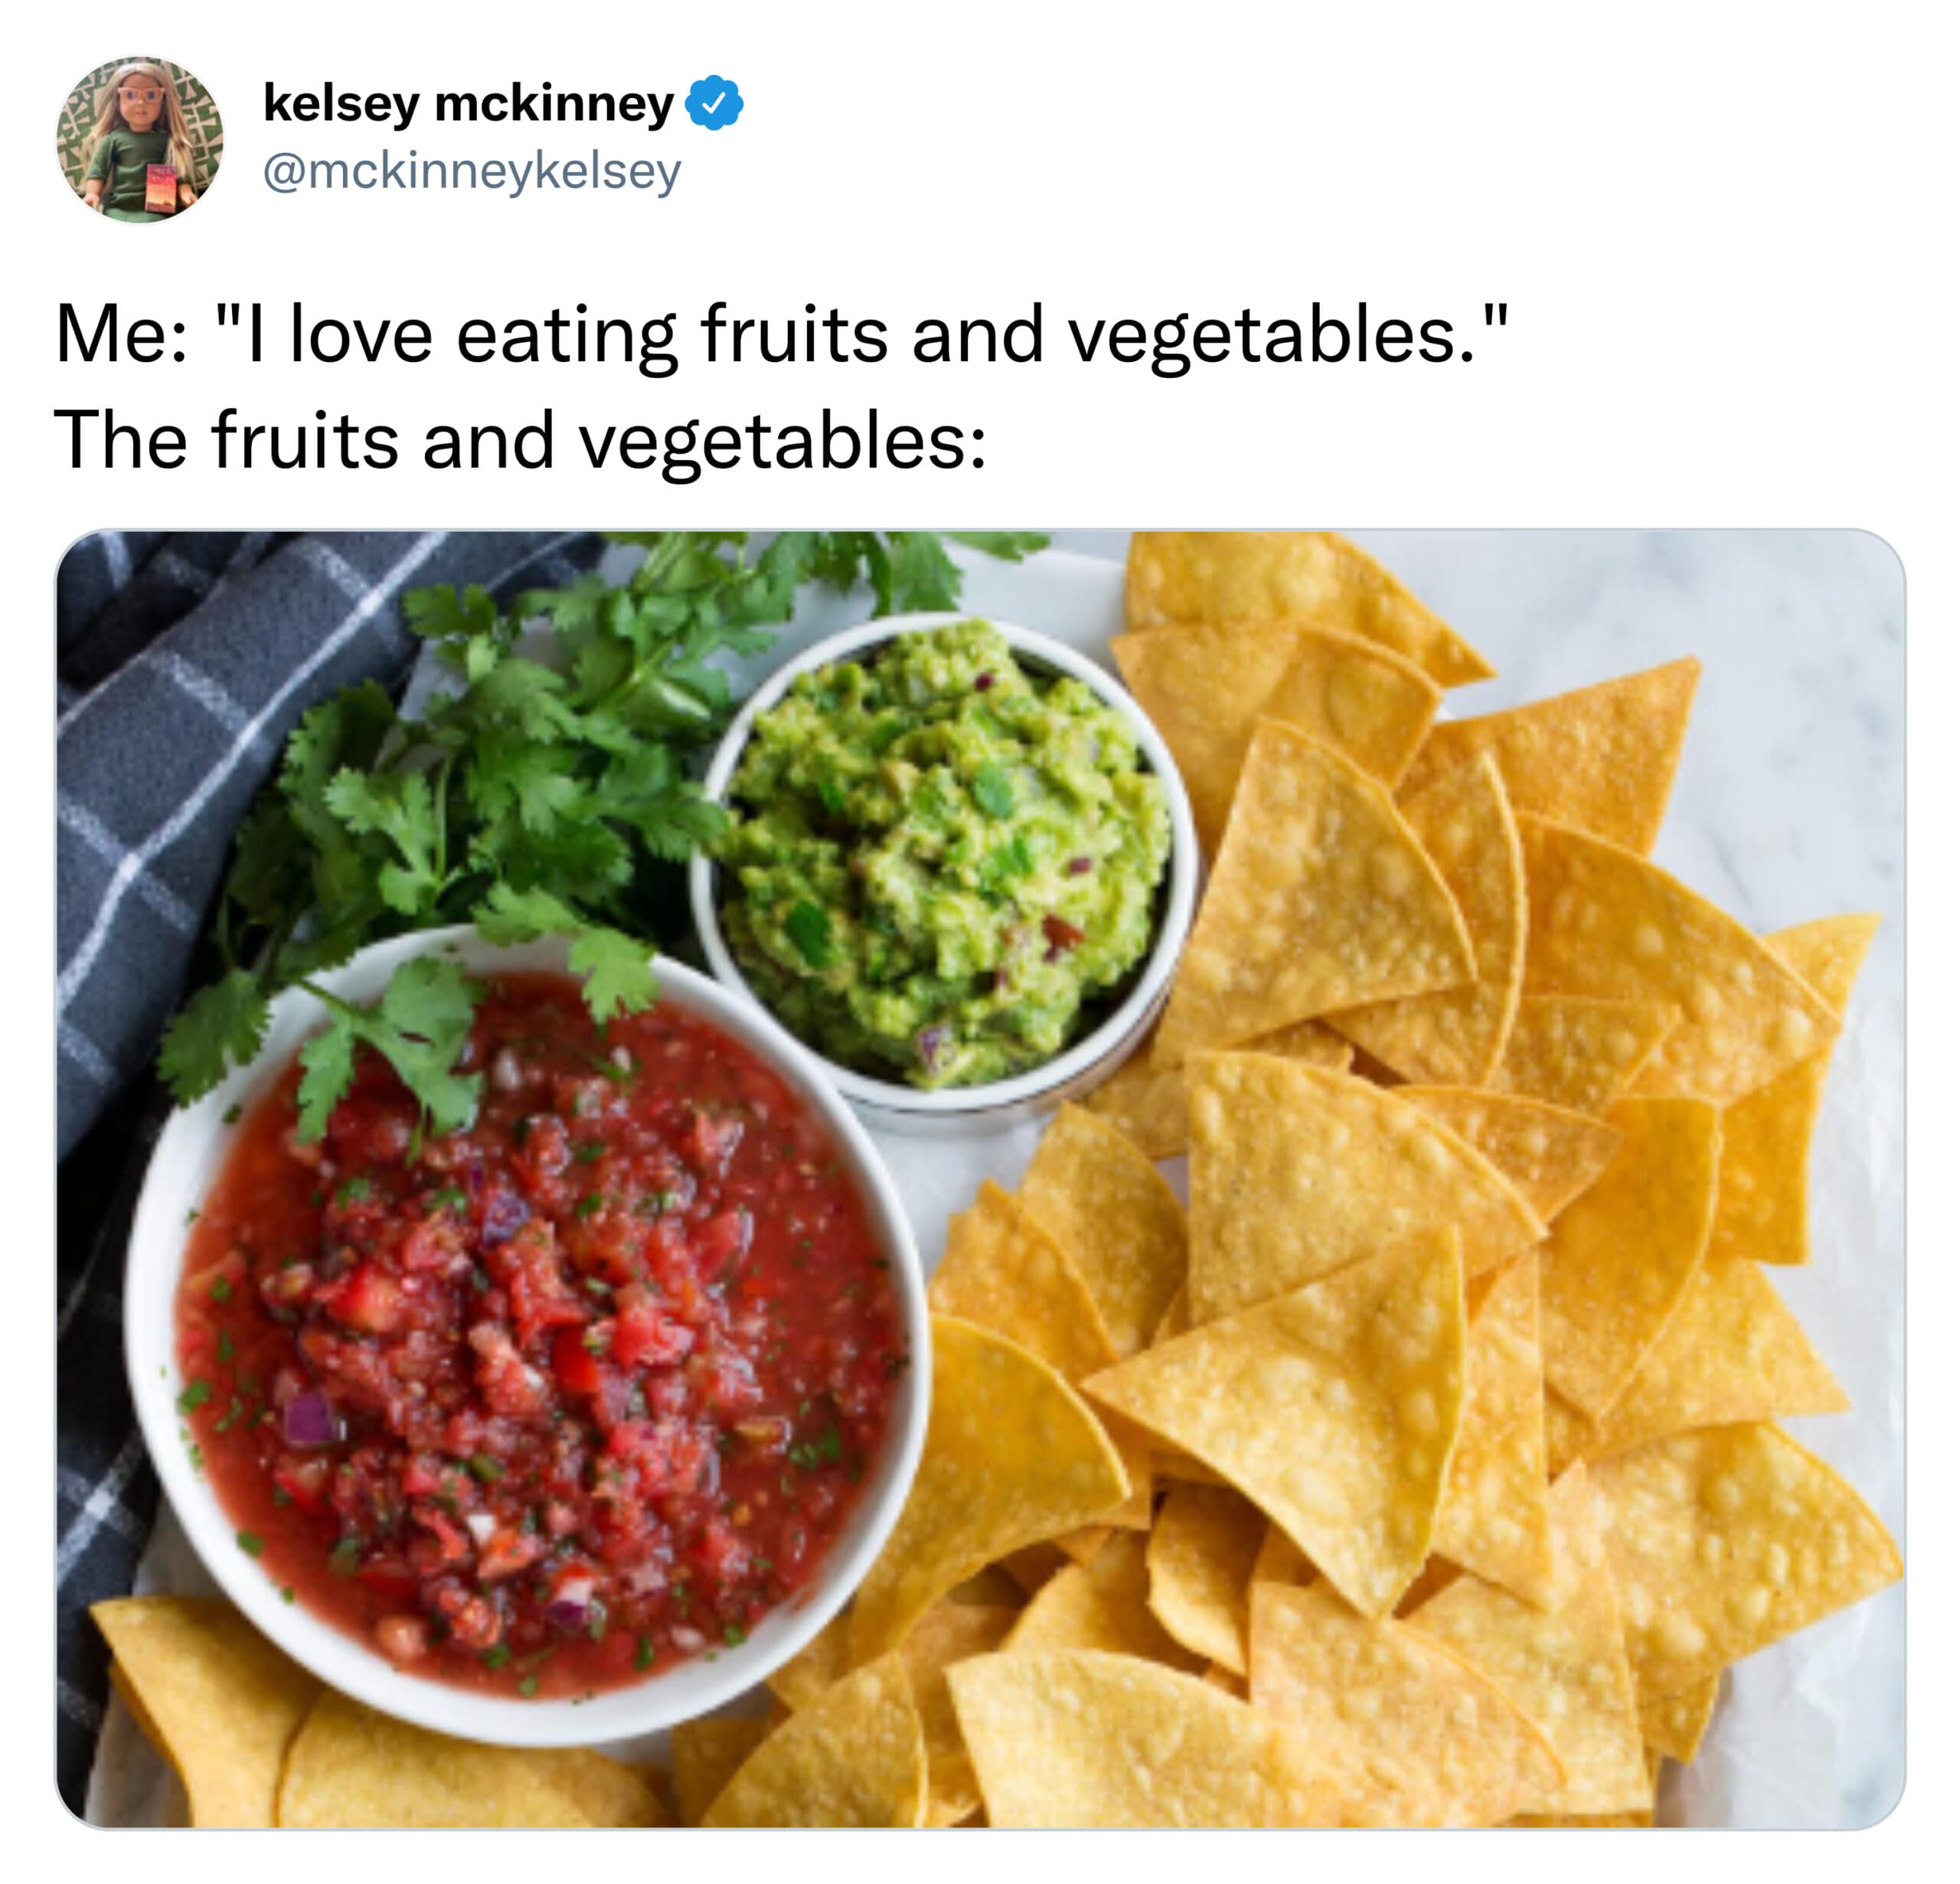Open the @mckinneykelsey handle link

point(472,171)
